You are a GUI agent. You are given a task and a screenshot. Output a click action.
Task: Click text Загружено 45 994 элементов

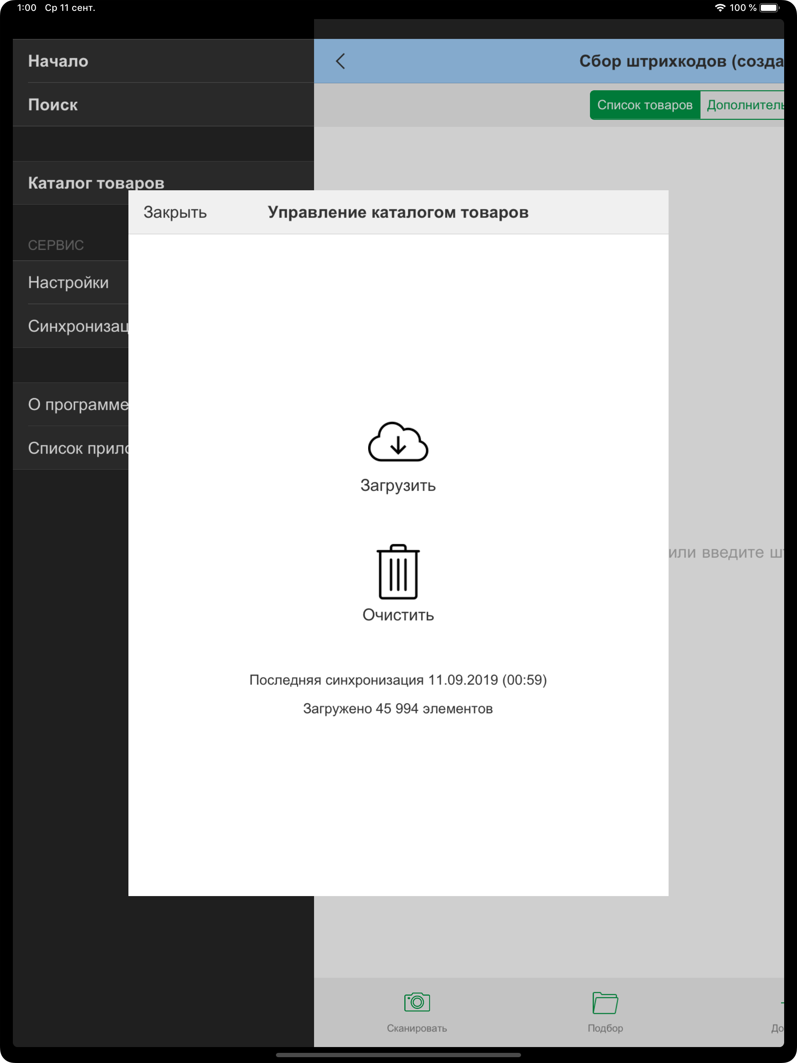pos(398,709)
